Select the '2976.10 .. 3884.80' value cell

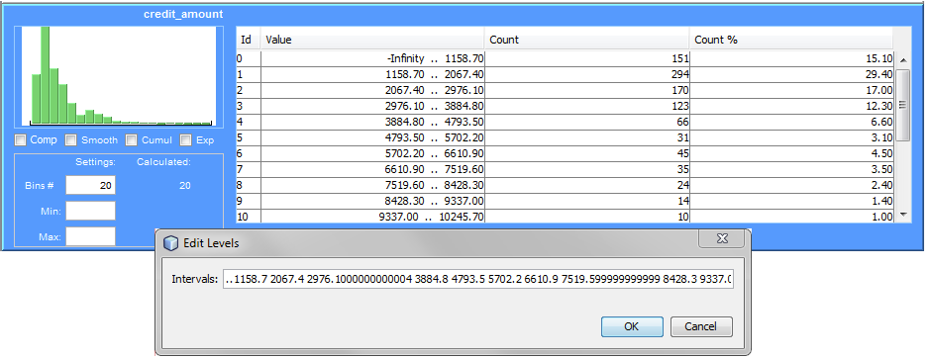372,107
